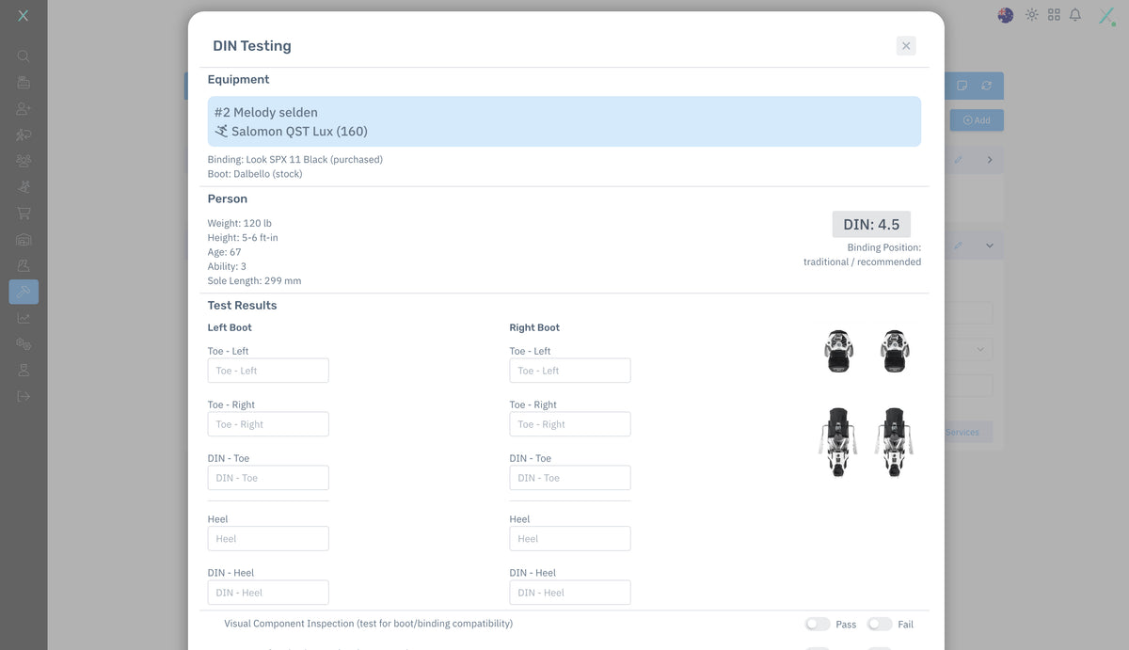
Task: Select the add customer sidebar icon
Action: 24,109
